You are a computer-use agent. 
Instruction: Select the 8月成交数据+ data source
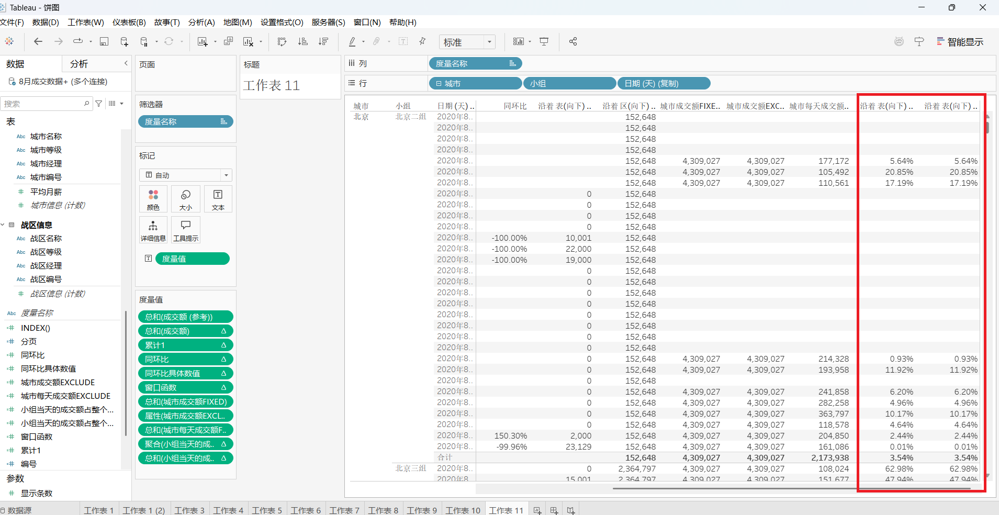tap(63, 81)
